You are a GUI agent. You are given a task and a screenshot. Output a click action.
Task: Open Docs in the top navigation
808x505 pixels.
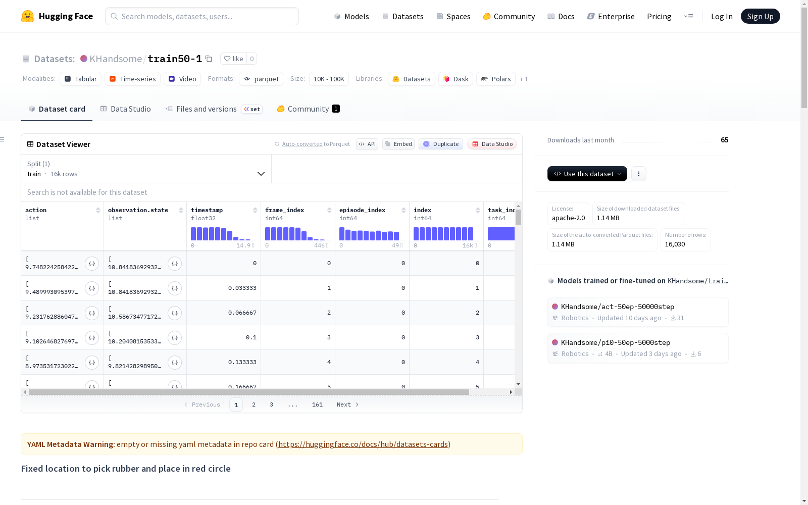click(561, 16)
